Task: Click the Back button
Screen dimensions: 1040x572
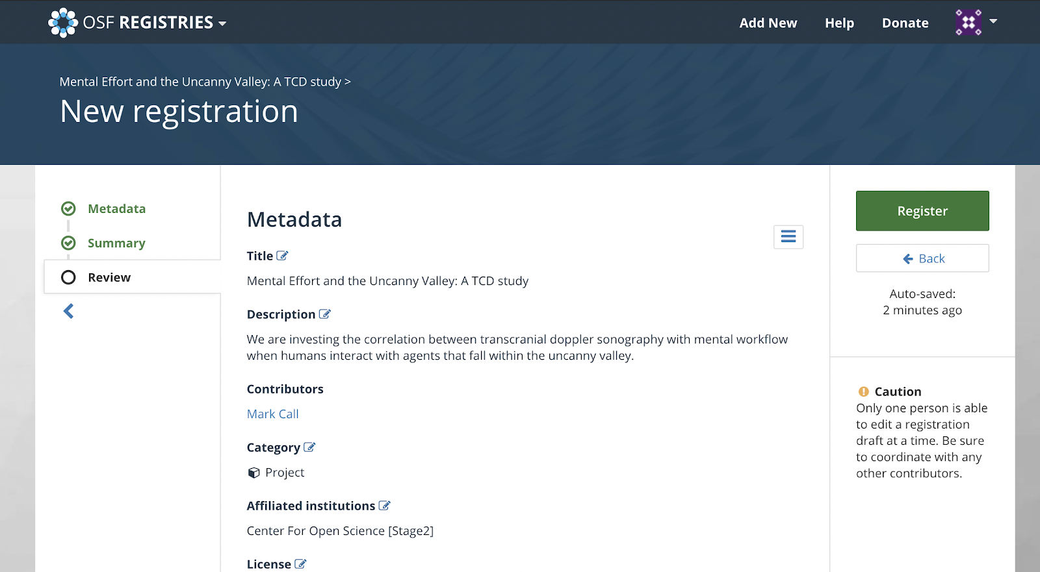Action: [922, 258]
